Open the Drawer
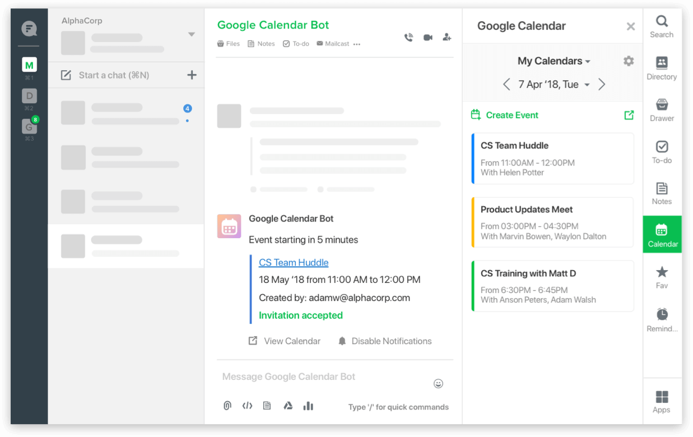Image resolution: width=693 pixels, height=437 pixels. point(662,110)
